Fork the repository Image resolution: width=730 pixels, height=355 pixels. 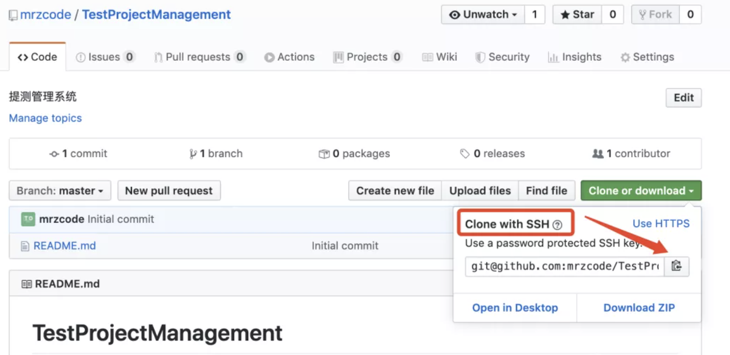(x=655, y=15)
